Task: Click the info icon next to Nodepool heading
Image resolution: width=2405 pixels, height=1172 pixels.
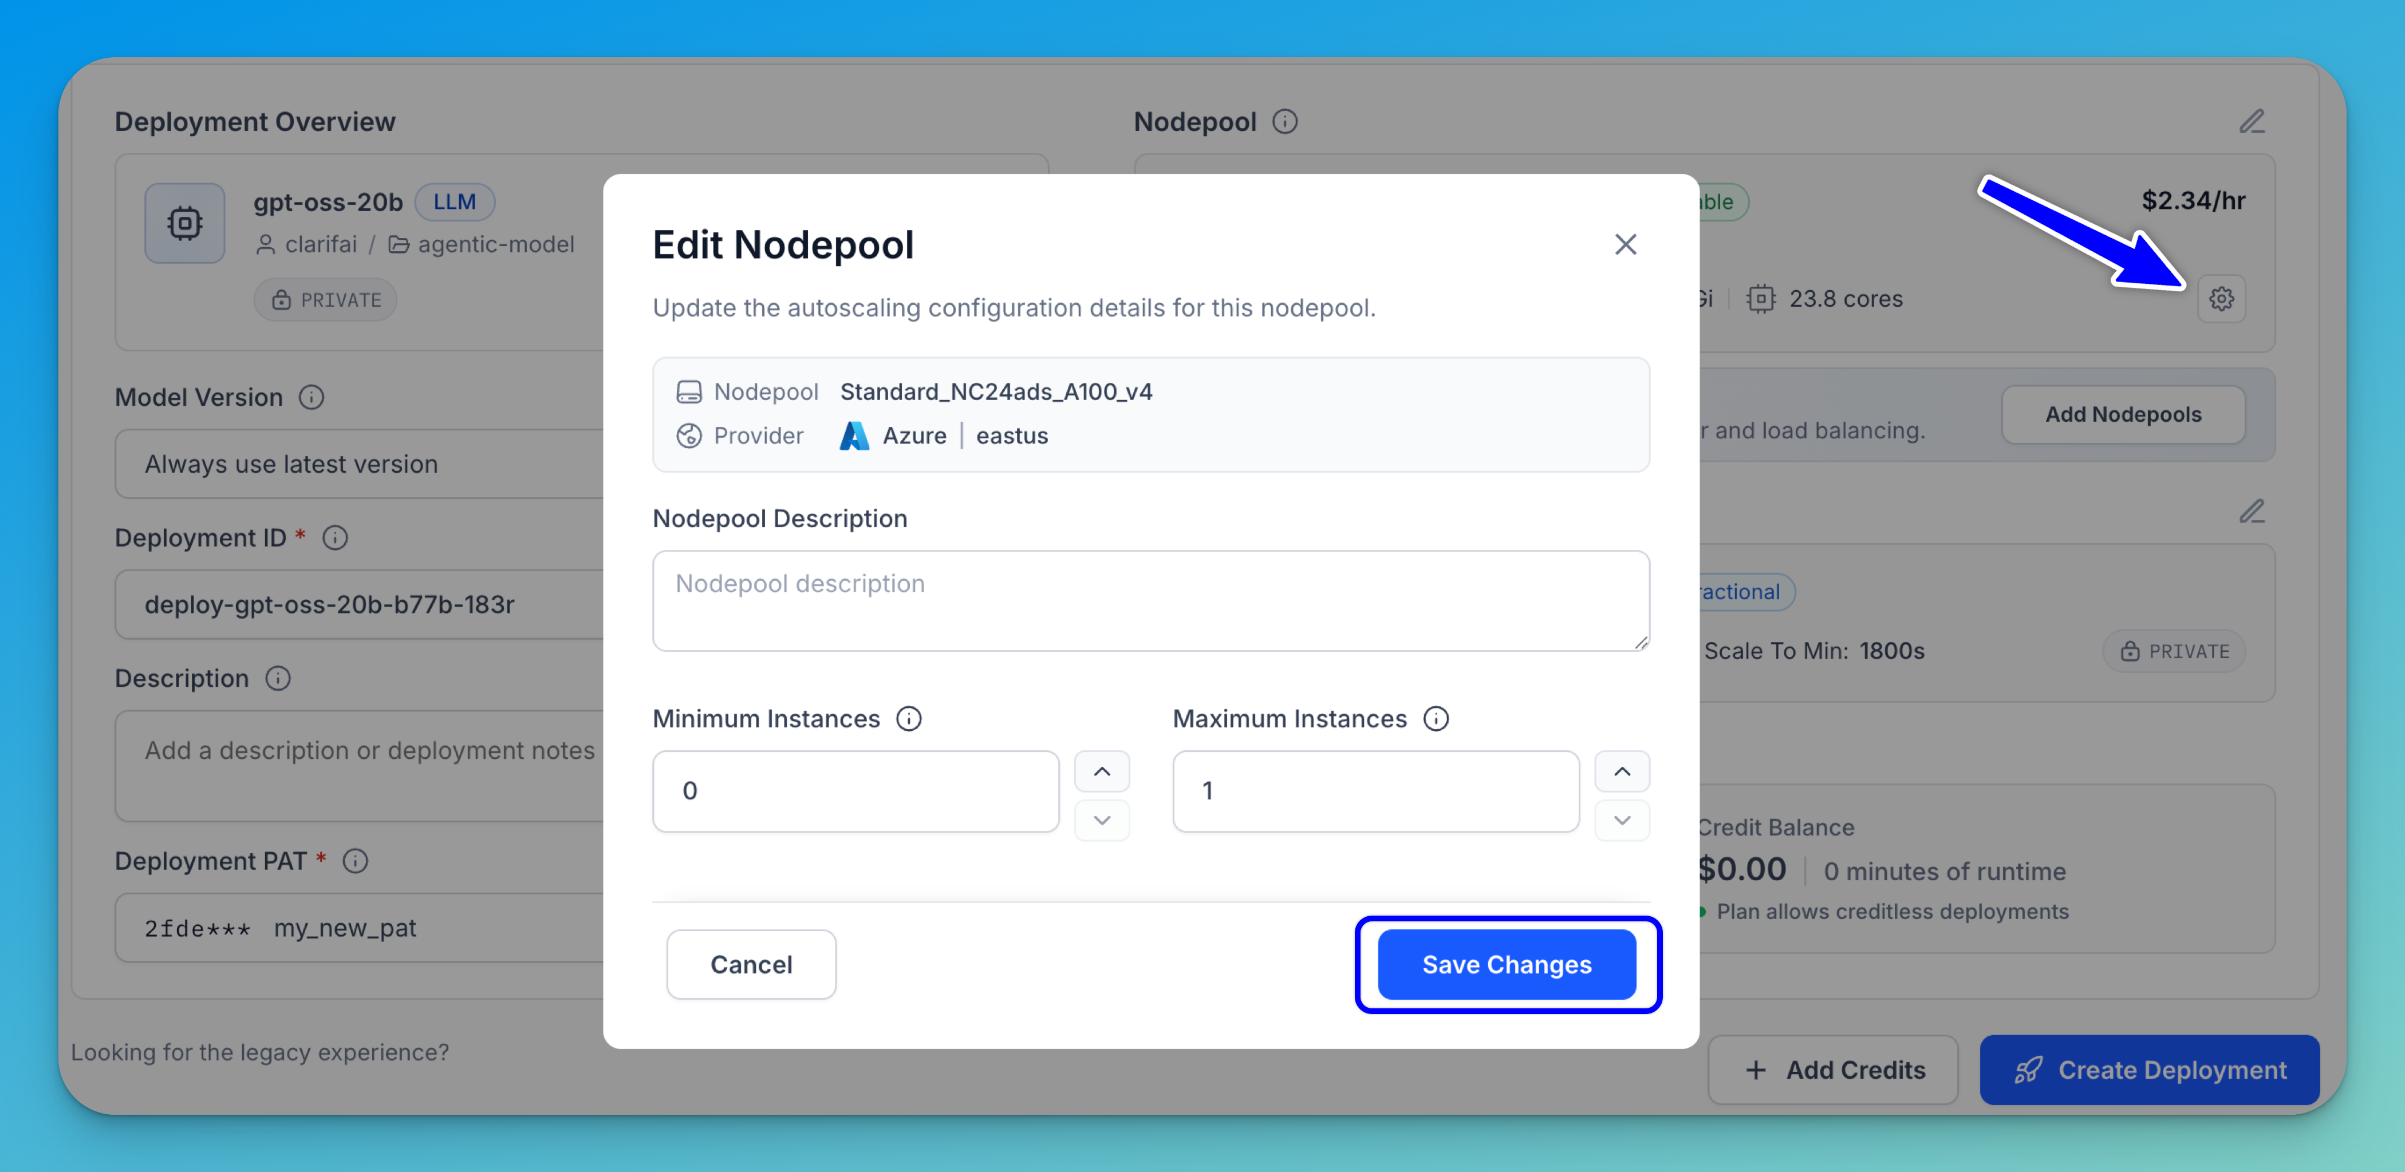Action: tap(1284, 121)
